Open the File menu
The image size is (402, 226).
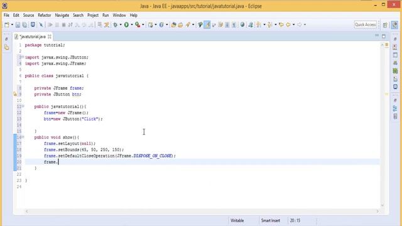point(6,15)
